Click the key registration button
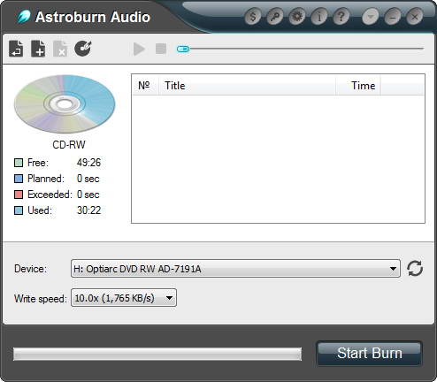The height and width of the screenshot is (382, 437). [275, 17]
